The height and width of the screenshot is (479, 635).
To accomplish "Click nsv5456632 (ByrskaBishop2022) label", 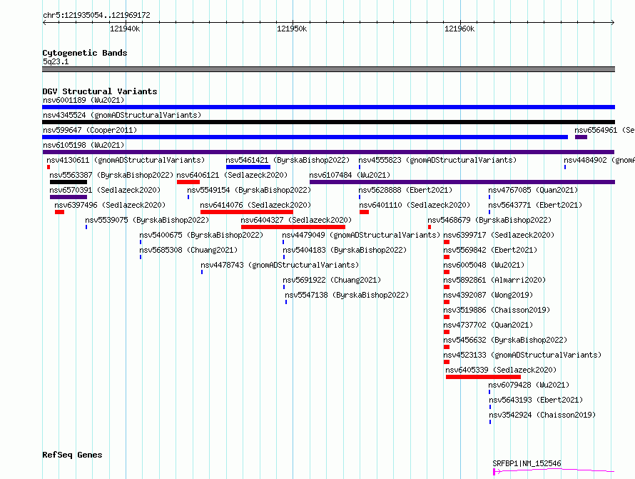I will point(505,340).
